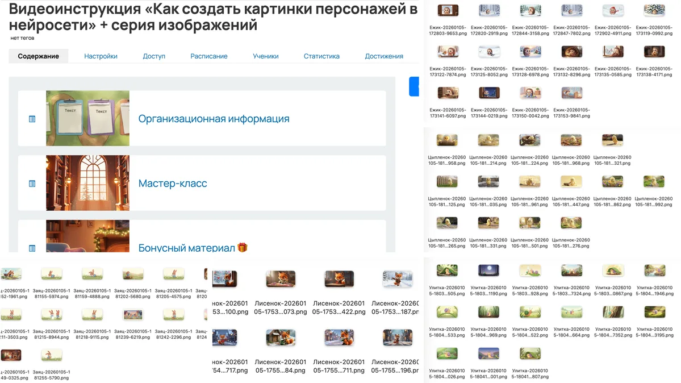Viewport: 681px width, 383px height.
Task: Select thumbnail of Ежик-20260105-172803-9653.png
Action: tap(448, 10)
